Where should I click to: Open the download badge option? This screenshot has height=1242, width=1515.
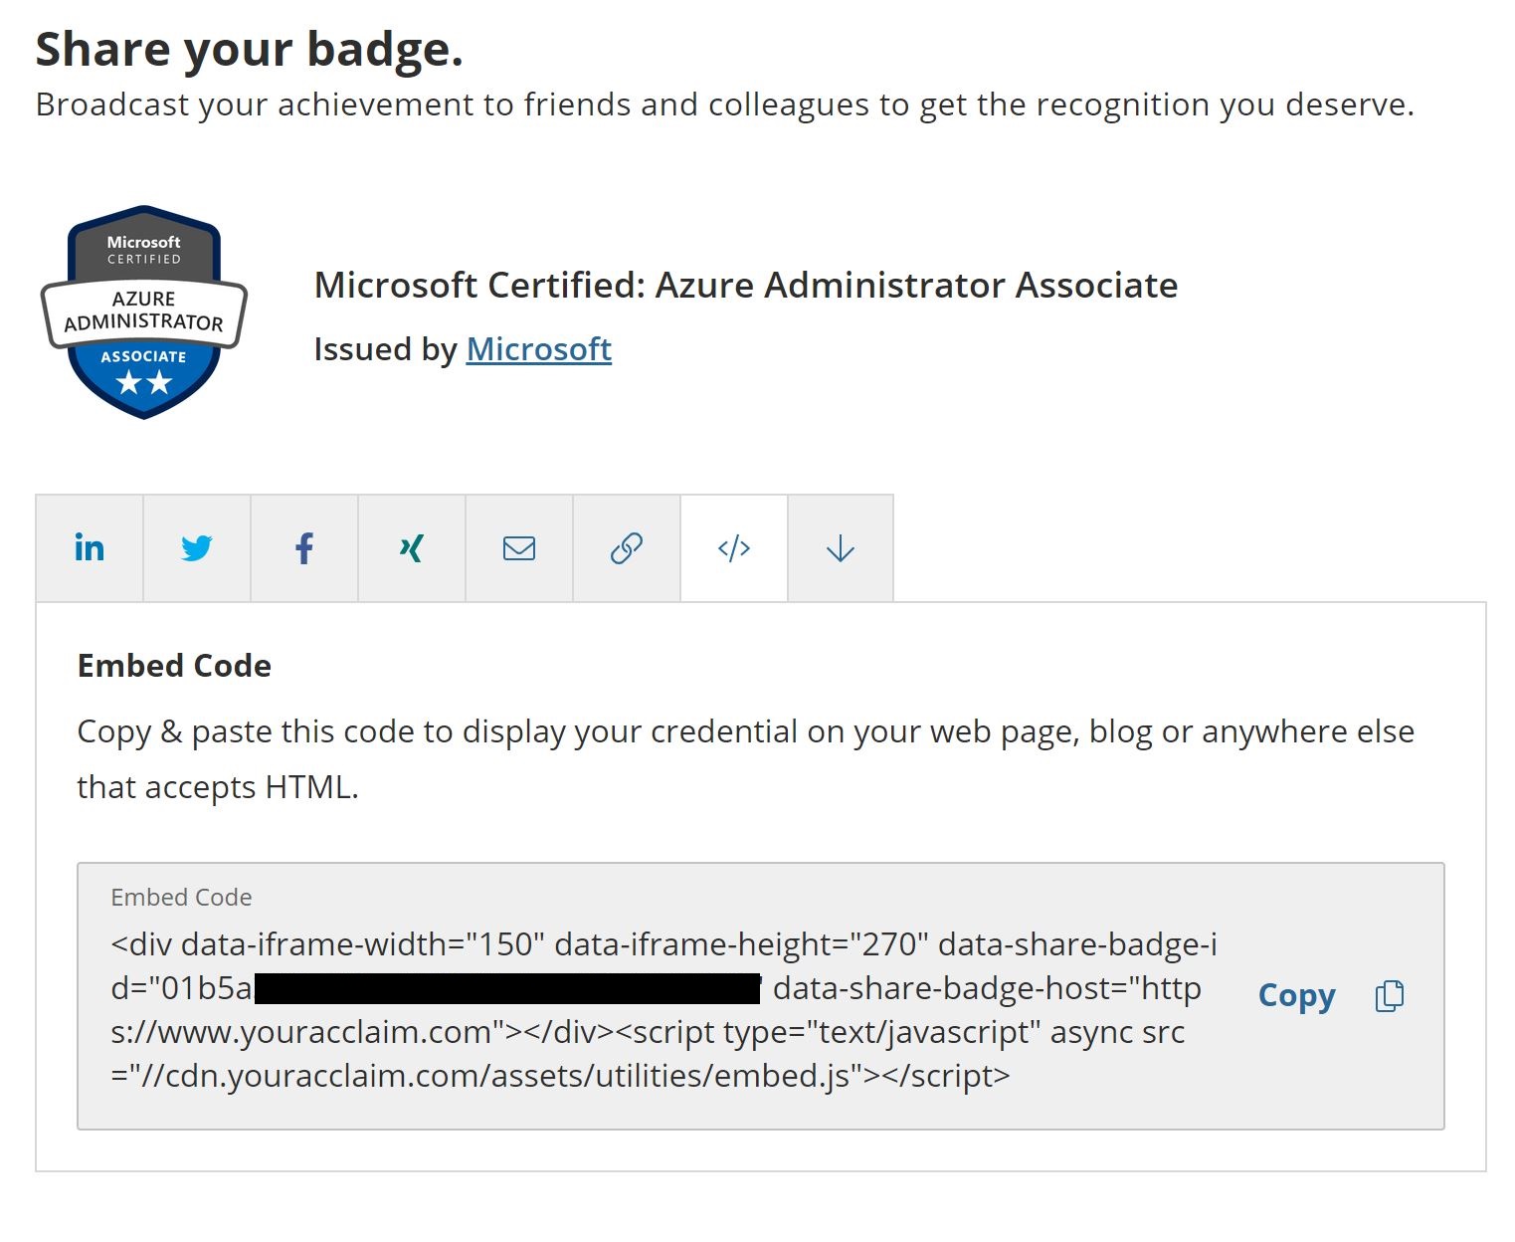point(841,548)
